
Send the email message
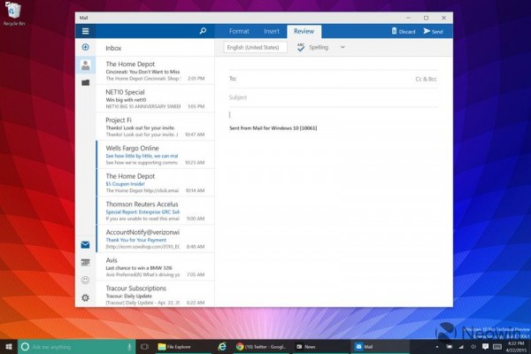pos(433,31)
